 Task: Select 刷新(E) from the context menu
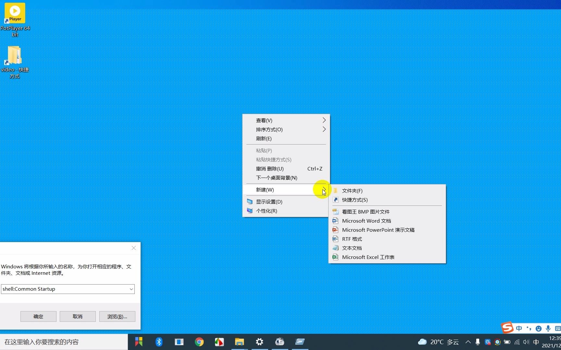pos(264,138)
